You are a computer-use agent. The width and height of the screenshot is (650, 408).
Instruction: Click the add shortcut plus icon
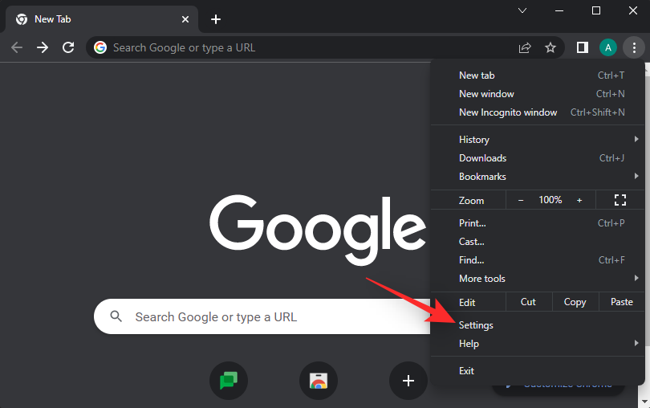click(x=408, y=380)
